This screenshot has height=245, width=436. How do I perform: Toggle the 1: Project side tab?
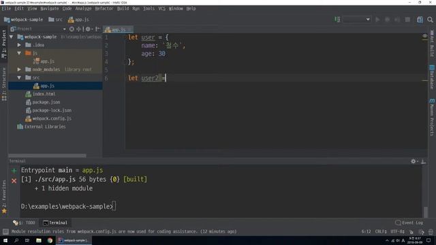pyautogui.click(x=4, y=44)
